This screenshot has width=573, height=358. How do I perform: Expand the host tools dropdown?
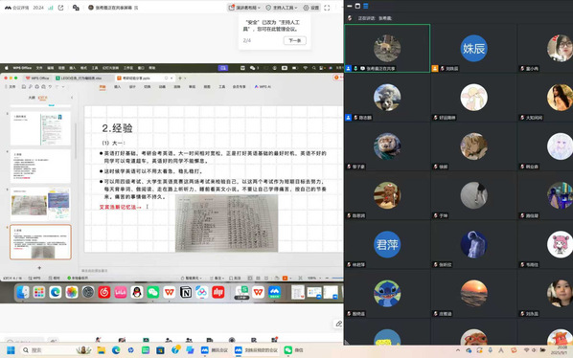tap(282, 8)
